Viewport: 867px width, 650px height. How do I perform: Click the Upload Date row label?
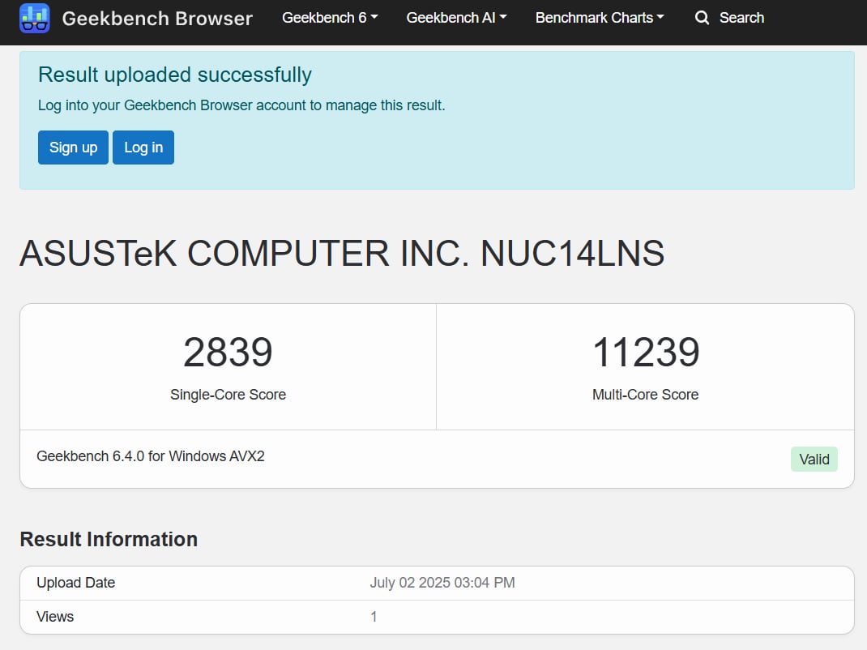pos(75,583)
